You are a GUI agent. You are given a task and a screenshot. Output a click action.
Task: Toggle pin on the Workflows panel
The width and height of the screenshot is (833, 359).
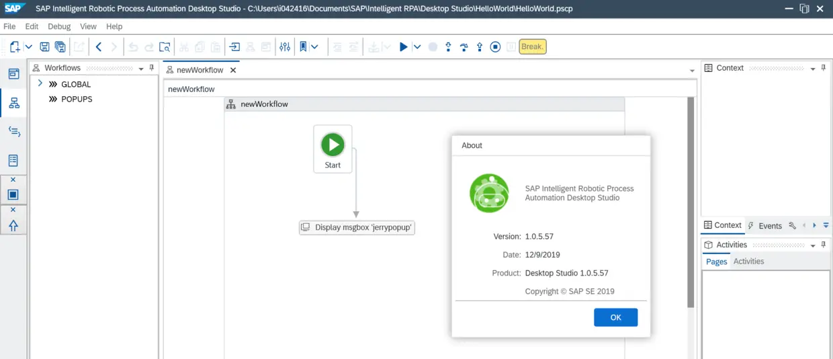(152, 68)
